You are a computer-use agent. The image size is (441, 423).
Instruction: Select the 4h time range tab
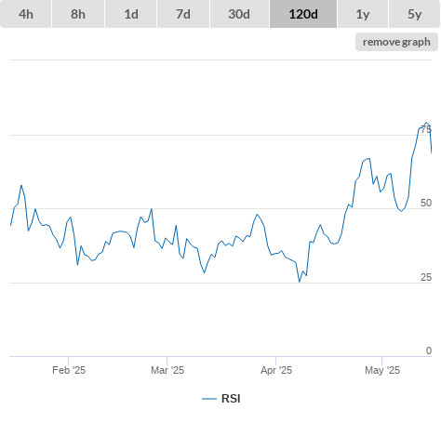tap(26, 14)
